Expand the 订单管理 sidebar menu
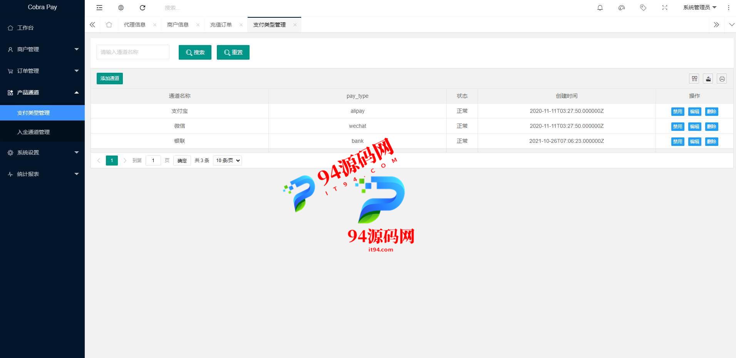Viewport: 736px width, 358px height. click(42, 71)
